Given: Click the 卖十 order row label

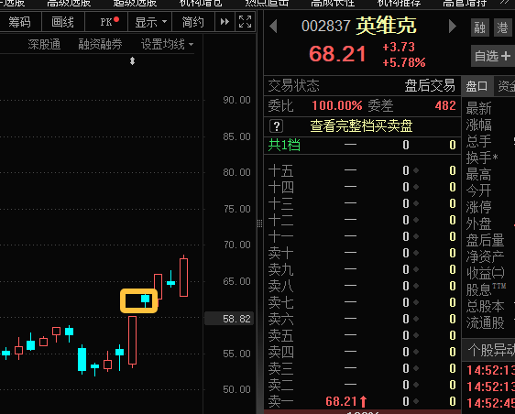Looking at the screenshot, I should tap(280, 253).
